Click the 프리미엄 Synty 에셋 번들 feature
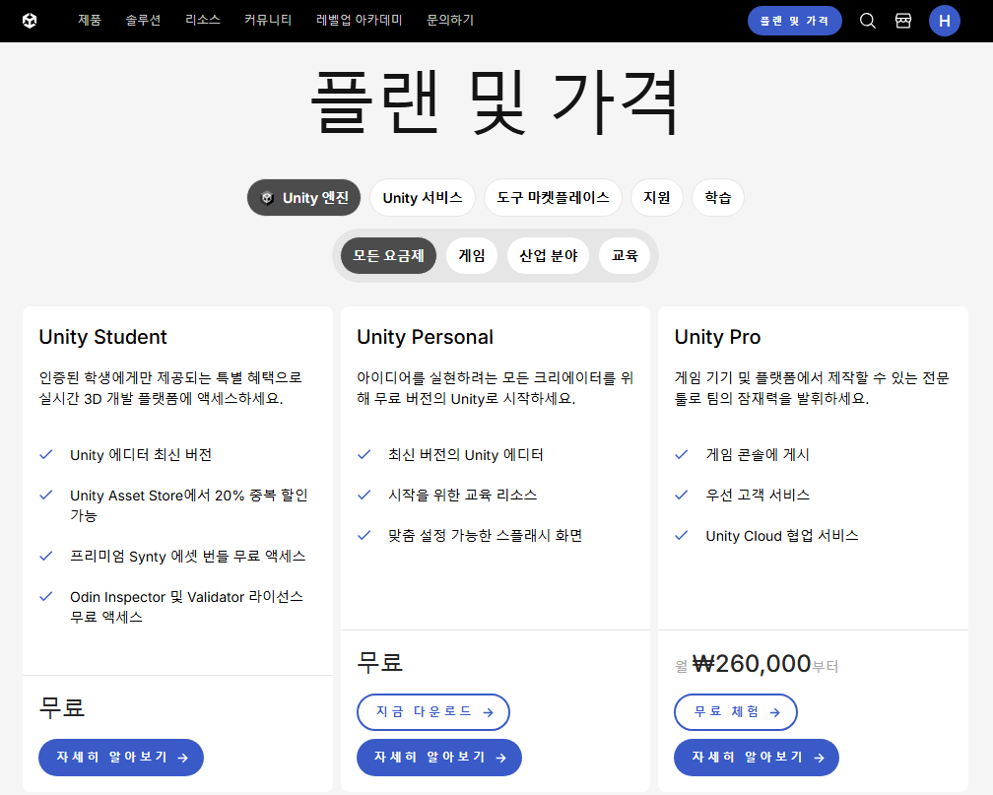This screenshot has width=993, height=795. (x=187, y=557)
